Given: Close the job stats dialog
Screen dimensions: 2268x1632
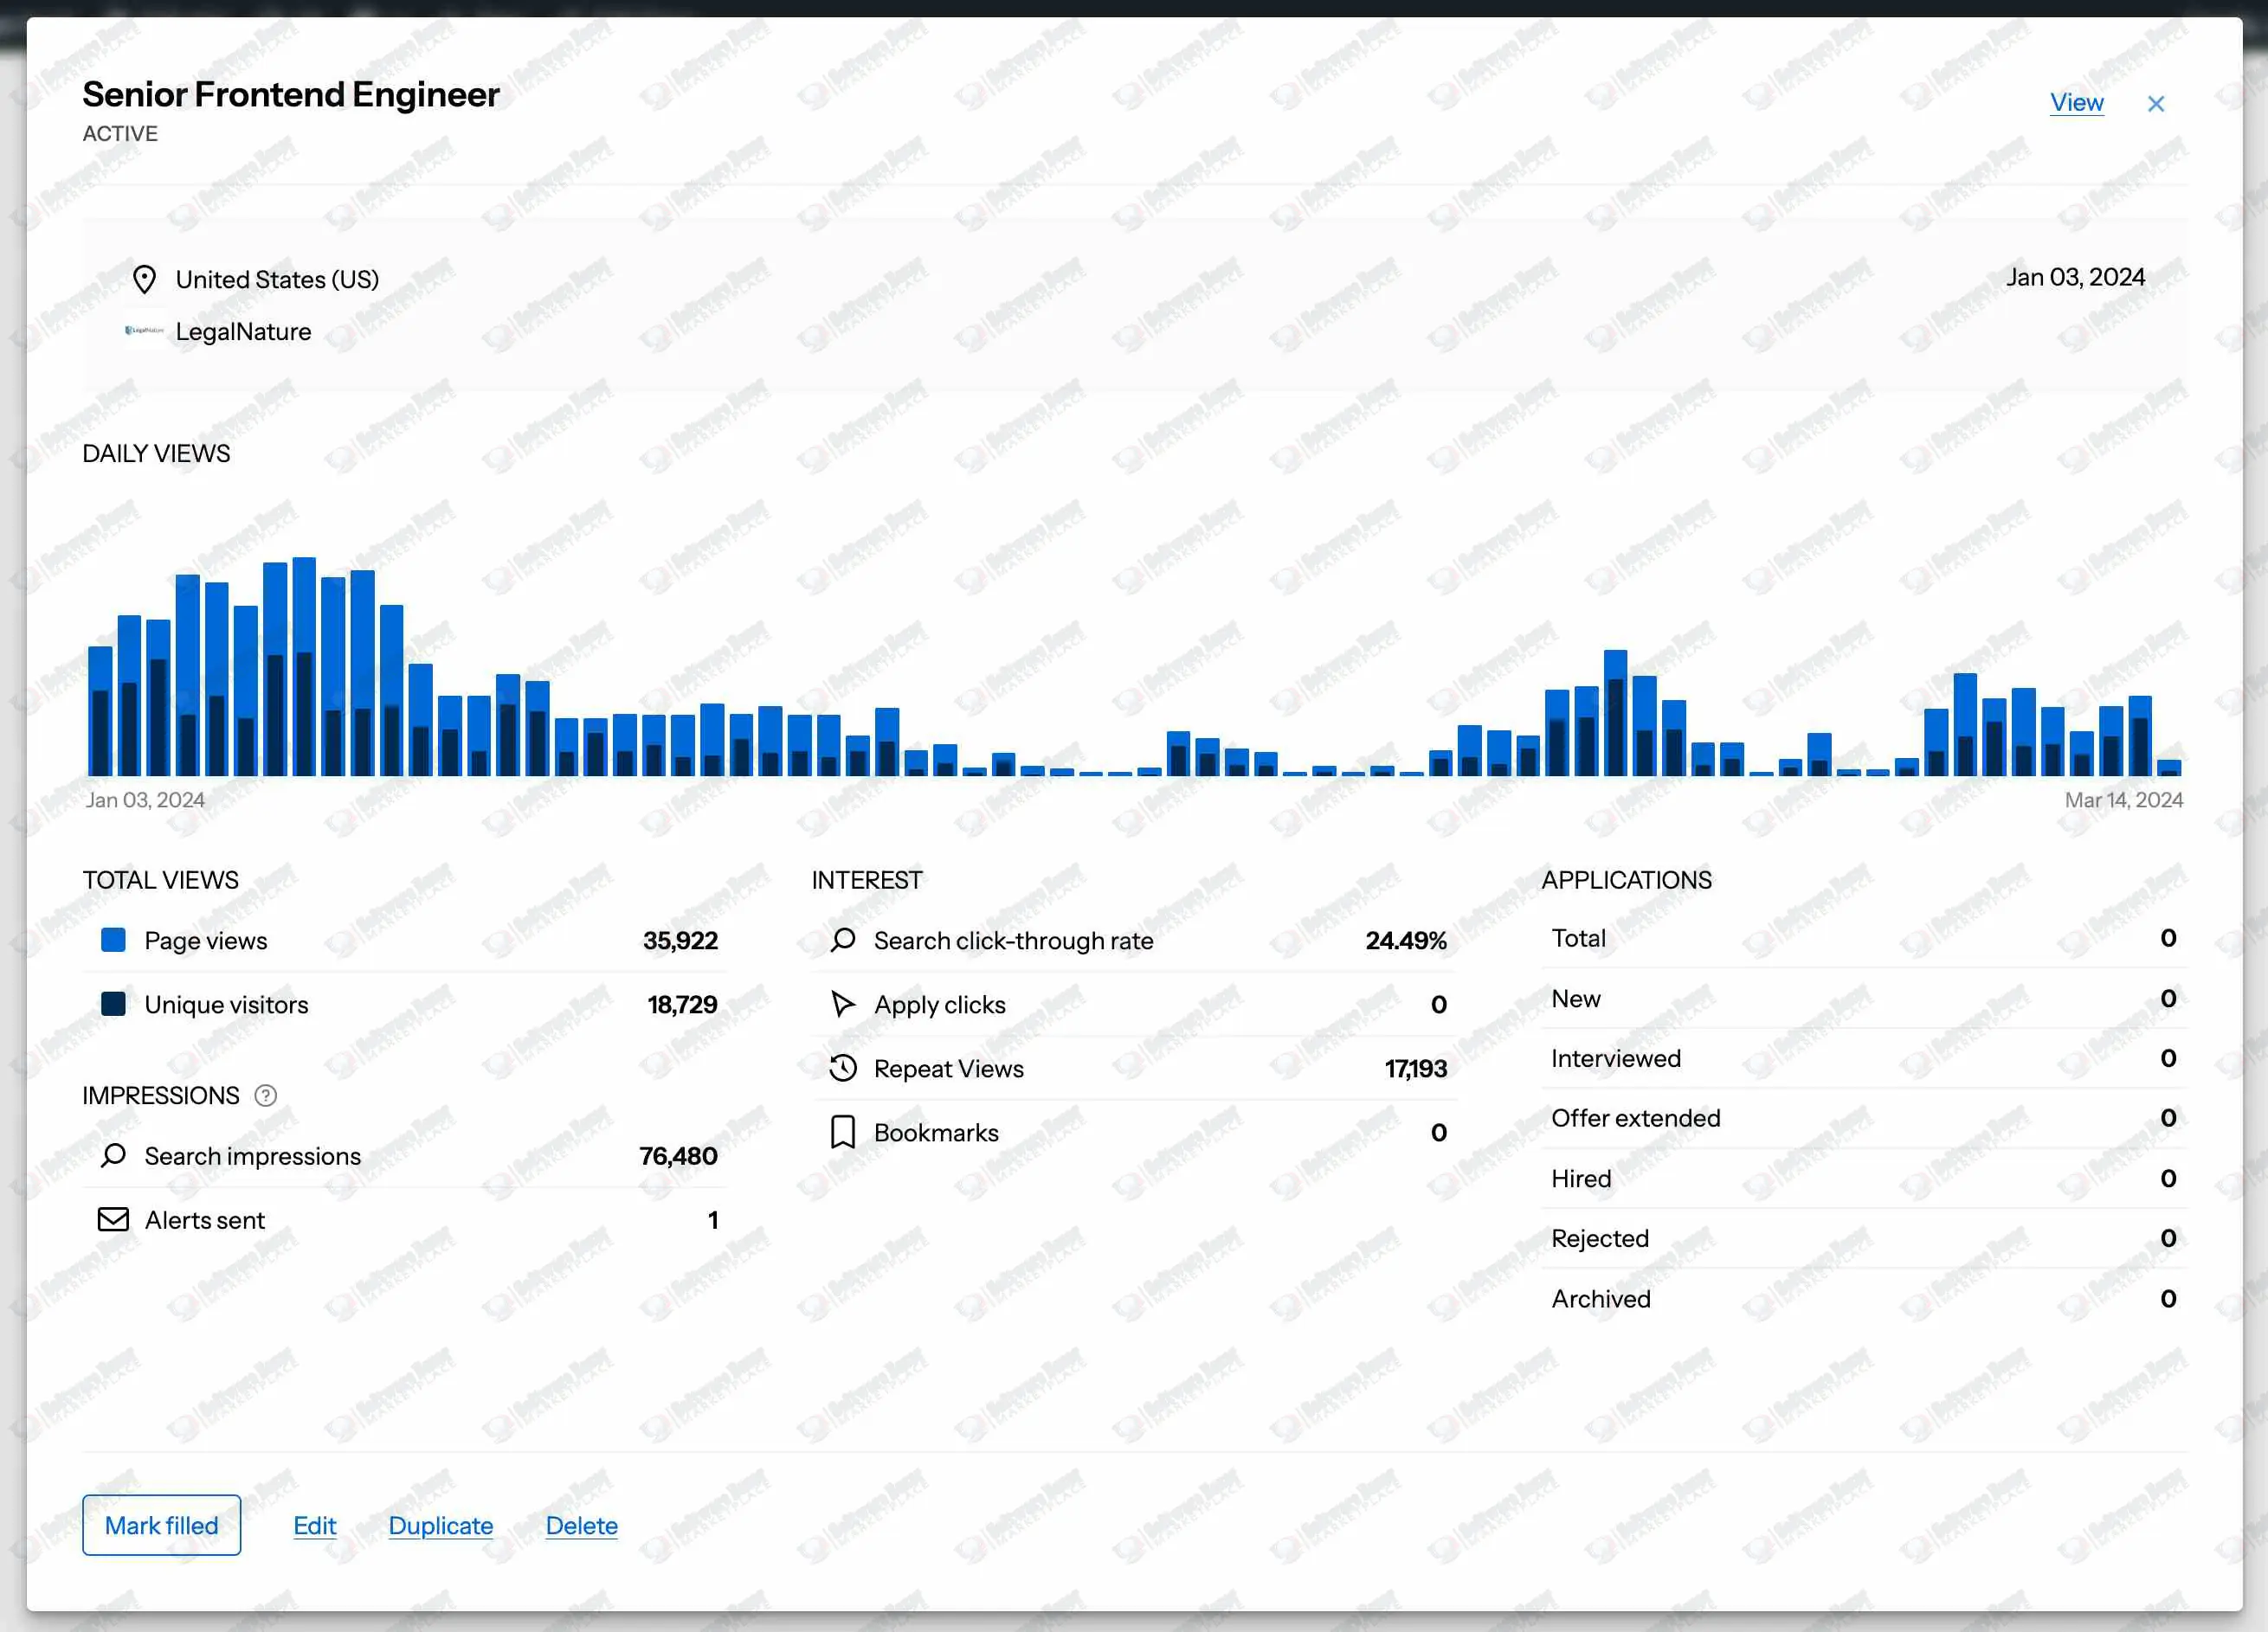Looking at the screenshot, I should click(x=2155, y=104).
